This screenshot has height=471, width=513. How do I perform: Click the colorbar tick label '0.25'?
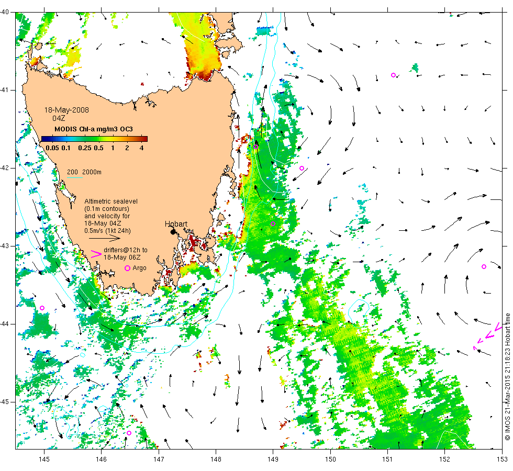(x=85, y=148)
